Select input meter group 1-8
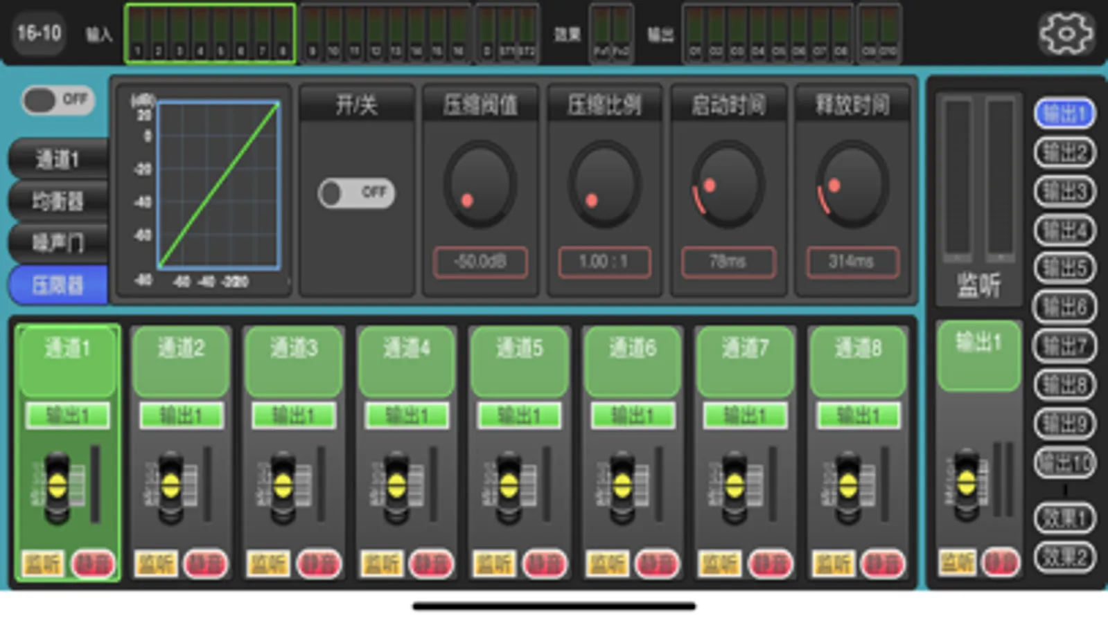The width and height of the screenshot is (1108, 623). click(210, 33)
